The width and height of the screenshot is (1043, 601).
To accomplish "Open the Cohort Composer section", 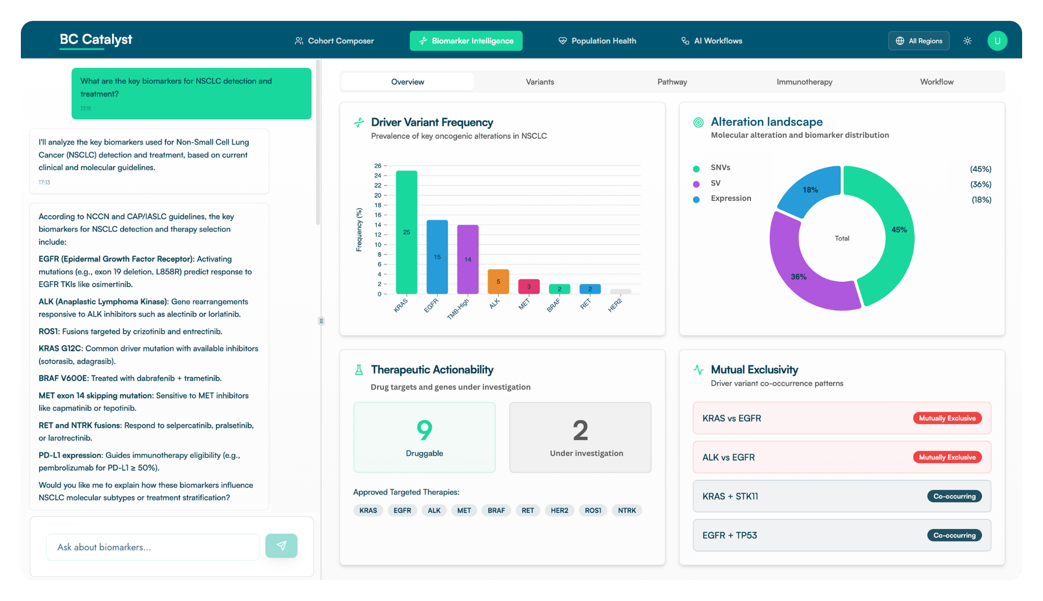I will point(334,41).
